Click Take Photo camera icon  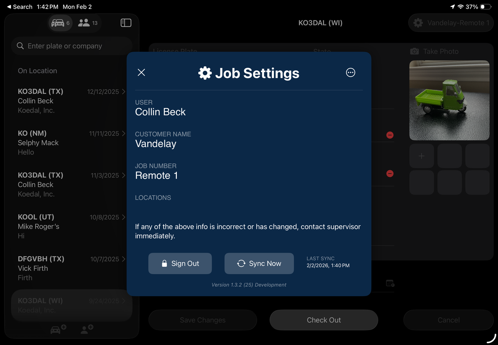click(414, 51)
